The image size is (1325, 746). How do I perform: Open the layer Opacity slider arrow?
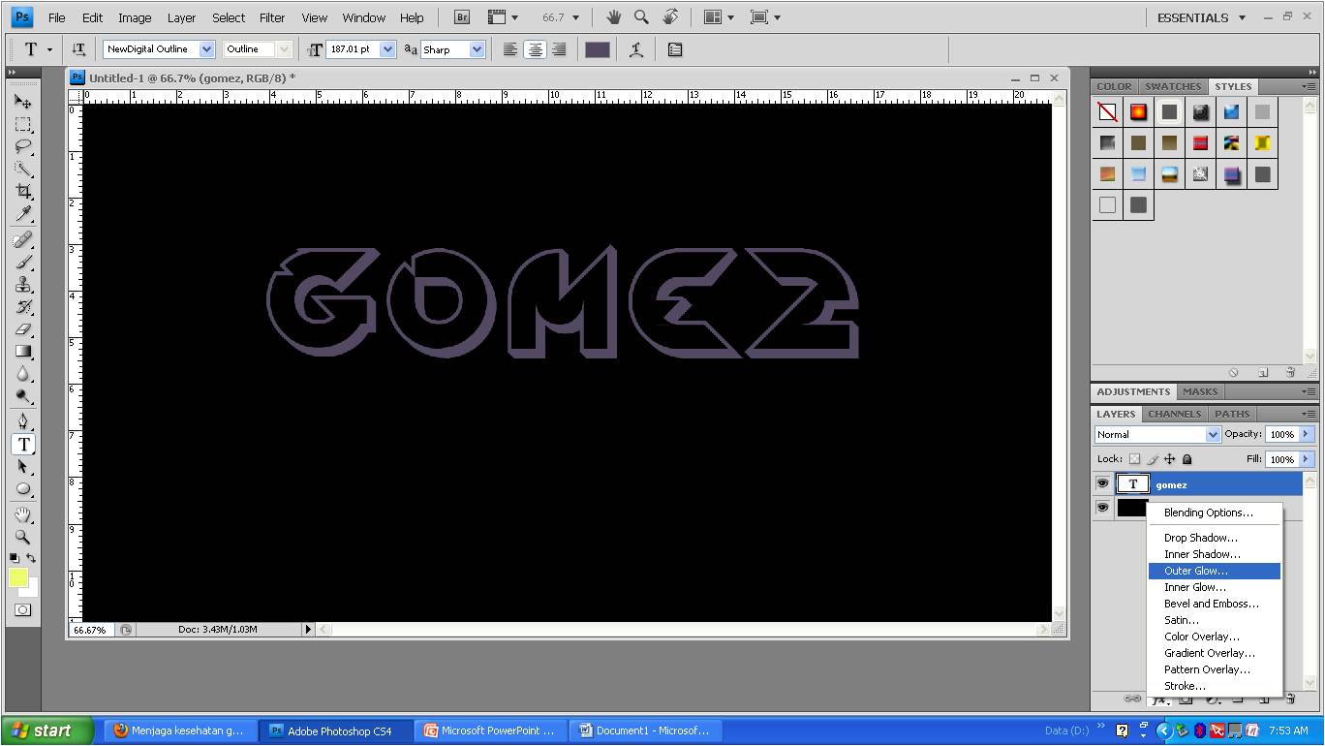pyautogui.click(x=1307, y=434)
